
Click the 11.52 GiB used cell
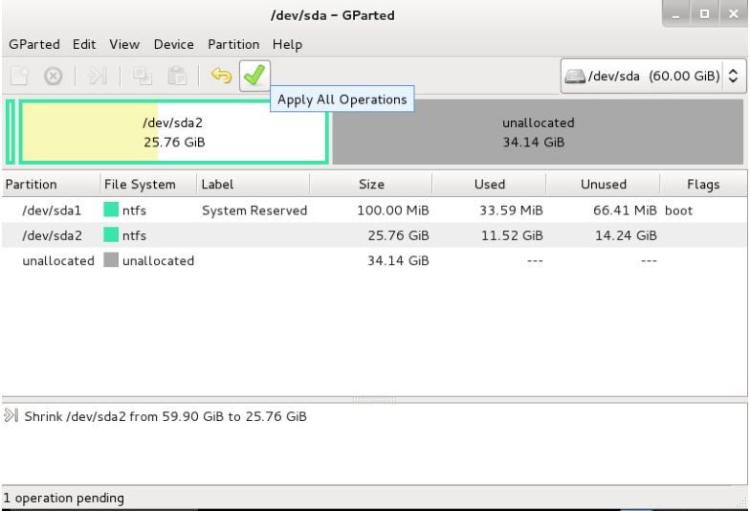[x=512, y=235]
